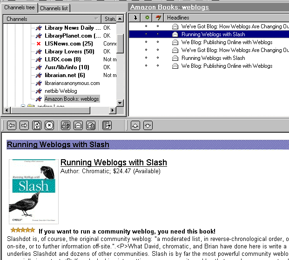Go to next headline with down arrow
This screenshot has width=289, height=260.
148,125
